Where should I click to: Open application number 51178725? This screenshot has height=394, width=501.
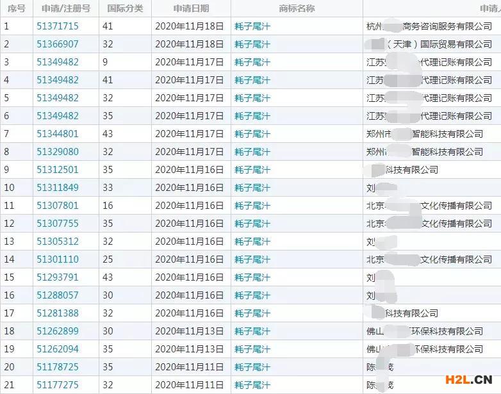coord(58,367)
